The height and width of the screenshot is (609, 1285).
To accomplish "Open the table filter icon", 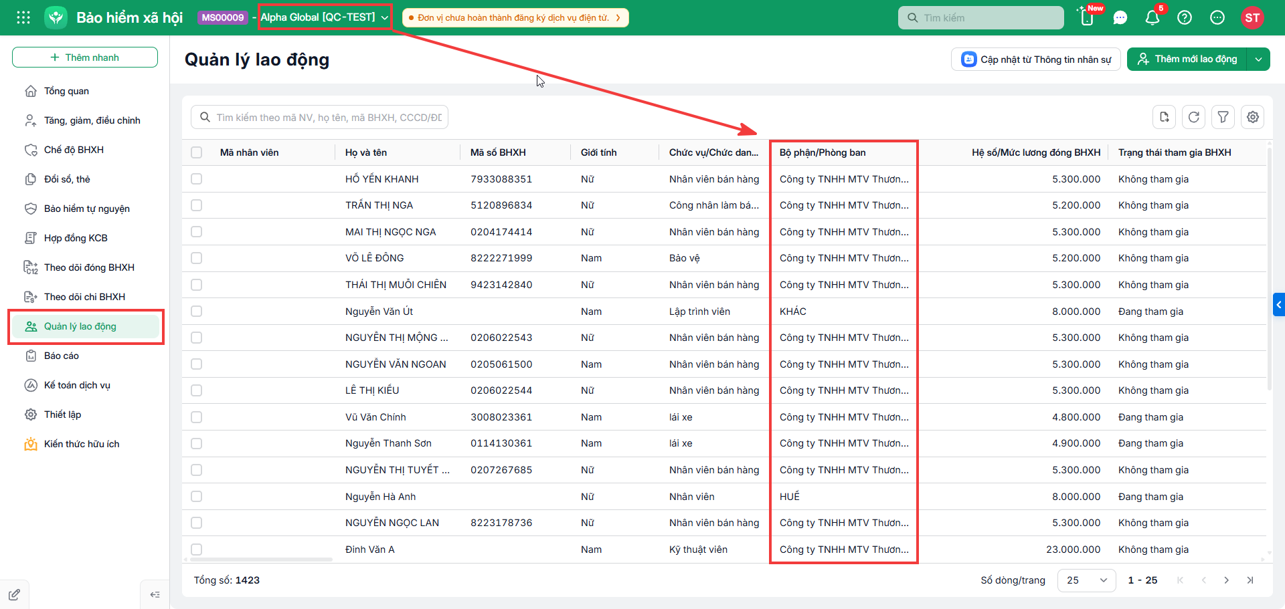I will 1223,117.
